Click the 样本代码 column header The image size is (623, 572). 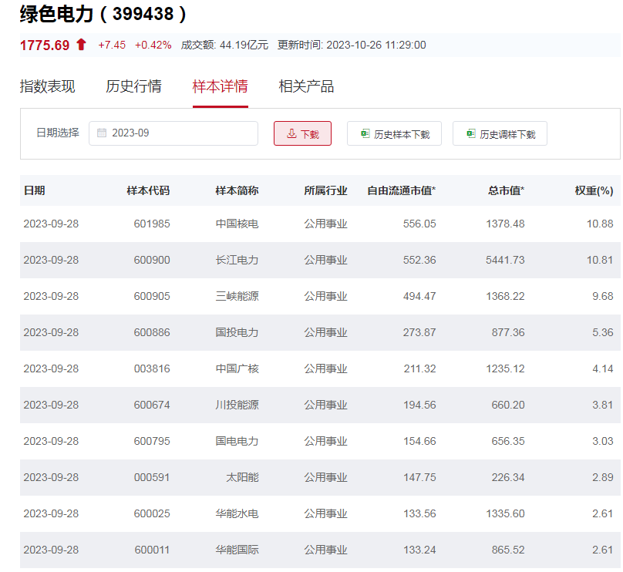coord(148,190)
